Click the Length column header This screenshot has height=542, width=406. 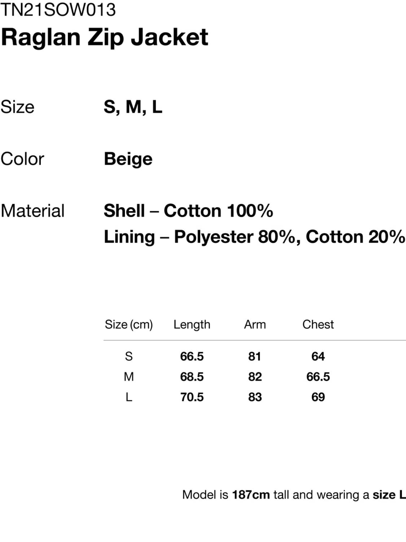[192, 324]
